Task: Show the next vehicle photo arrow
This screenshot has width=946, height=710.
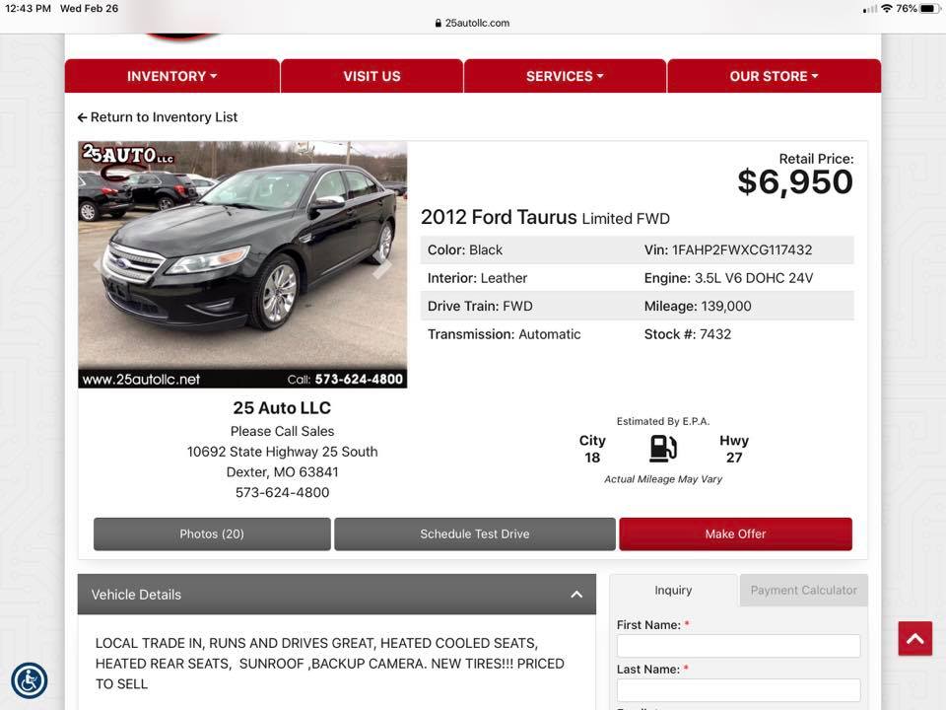Action: (x=383, y=265)
